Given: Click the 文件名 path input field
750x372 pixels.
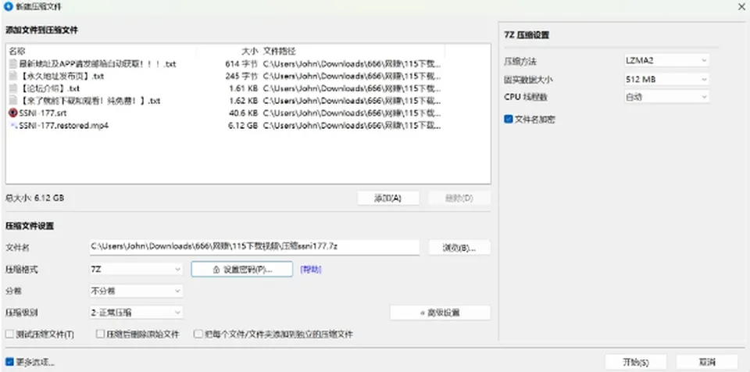Looking at the screenshot, I should (x=255, y=247).
